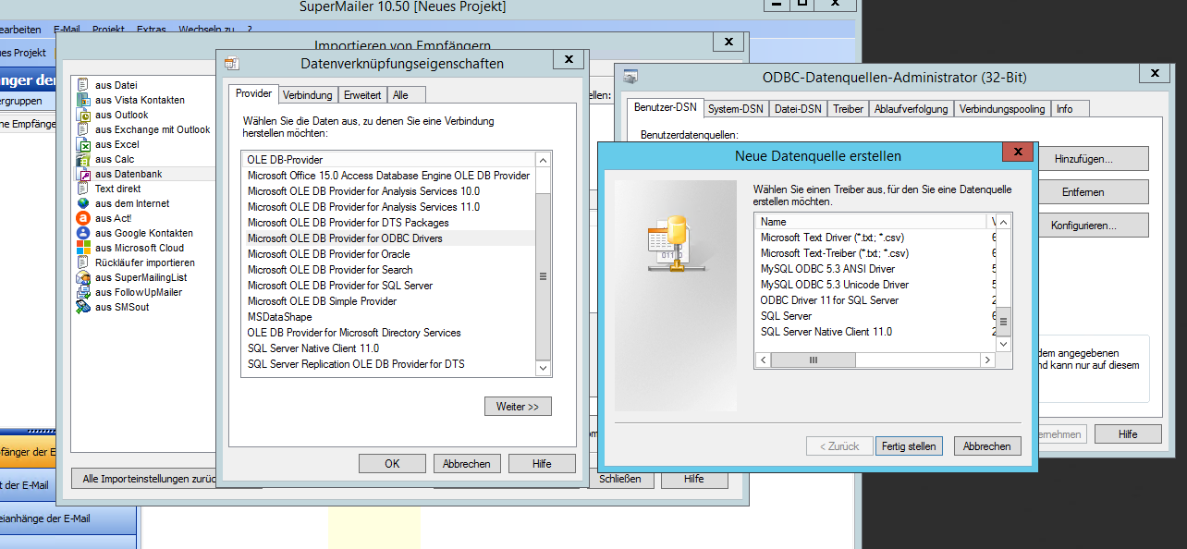The height and width of the screenshot is (549, 1187).
Task: Click the provider list scroll up arrow
Action: pyautogui.click(x=544, y=161)
